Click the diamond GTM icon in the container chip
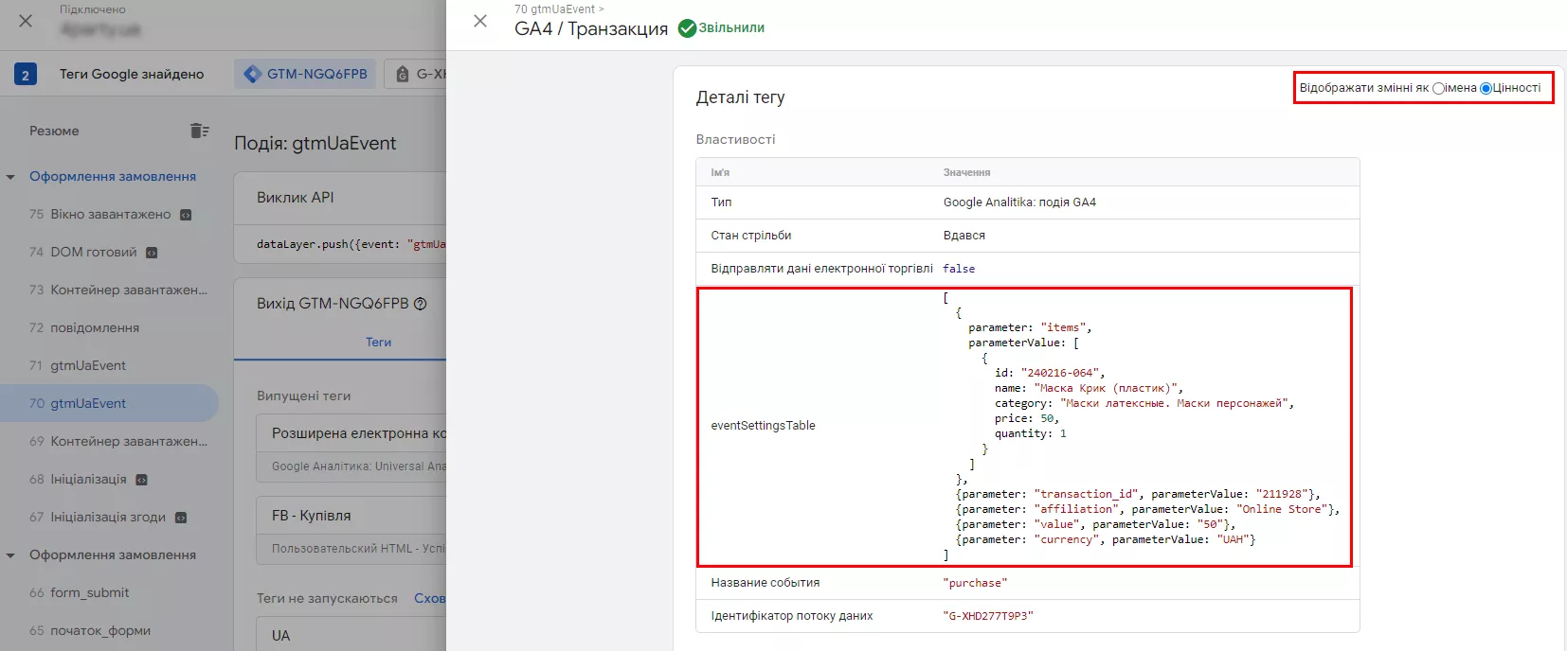1567x651 pixels. click(252, 74)
